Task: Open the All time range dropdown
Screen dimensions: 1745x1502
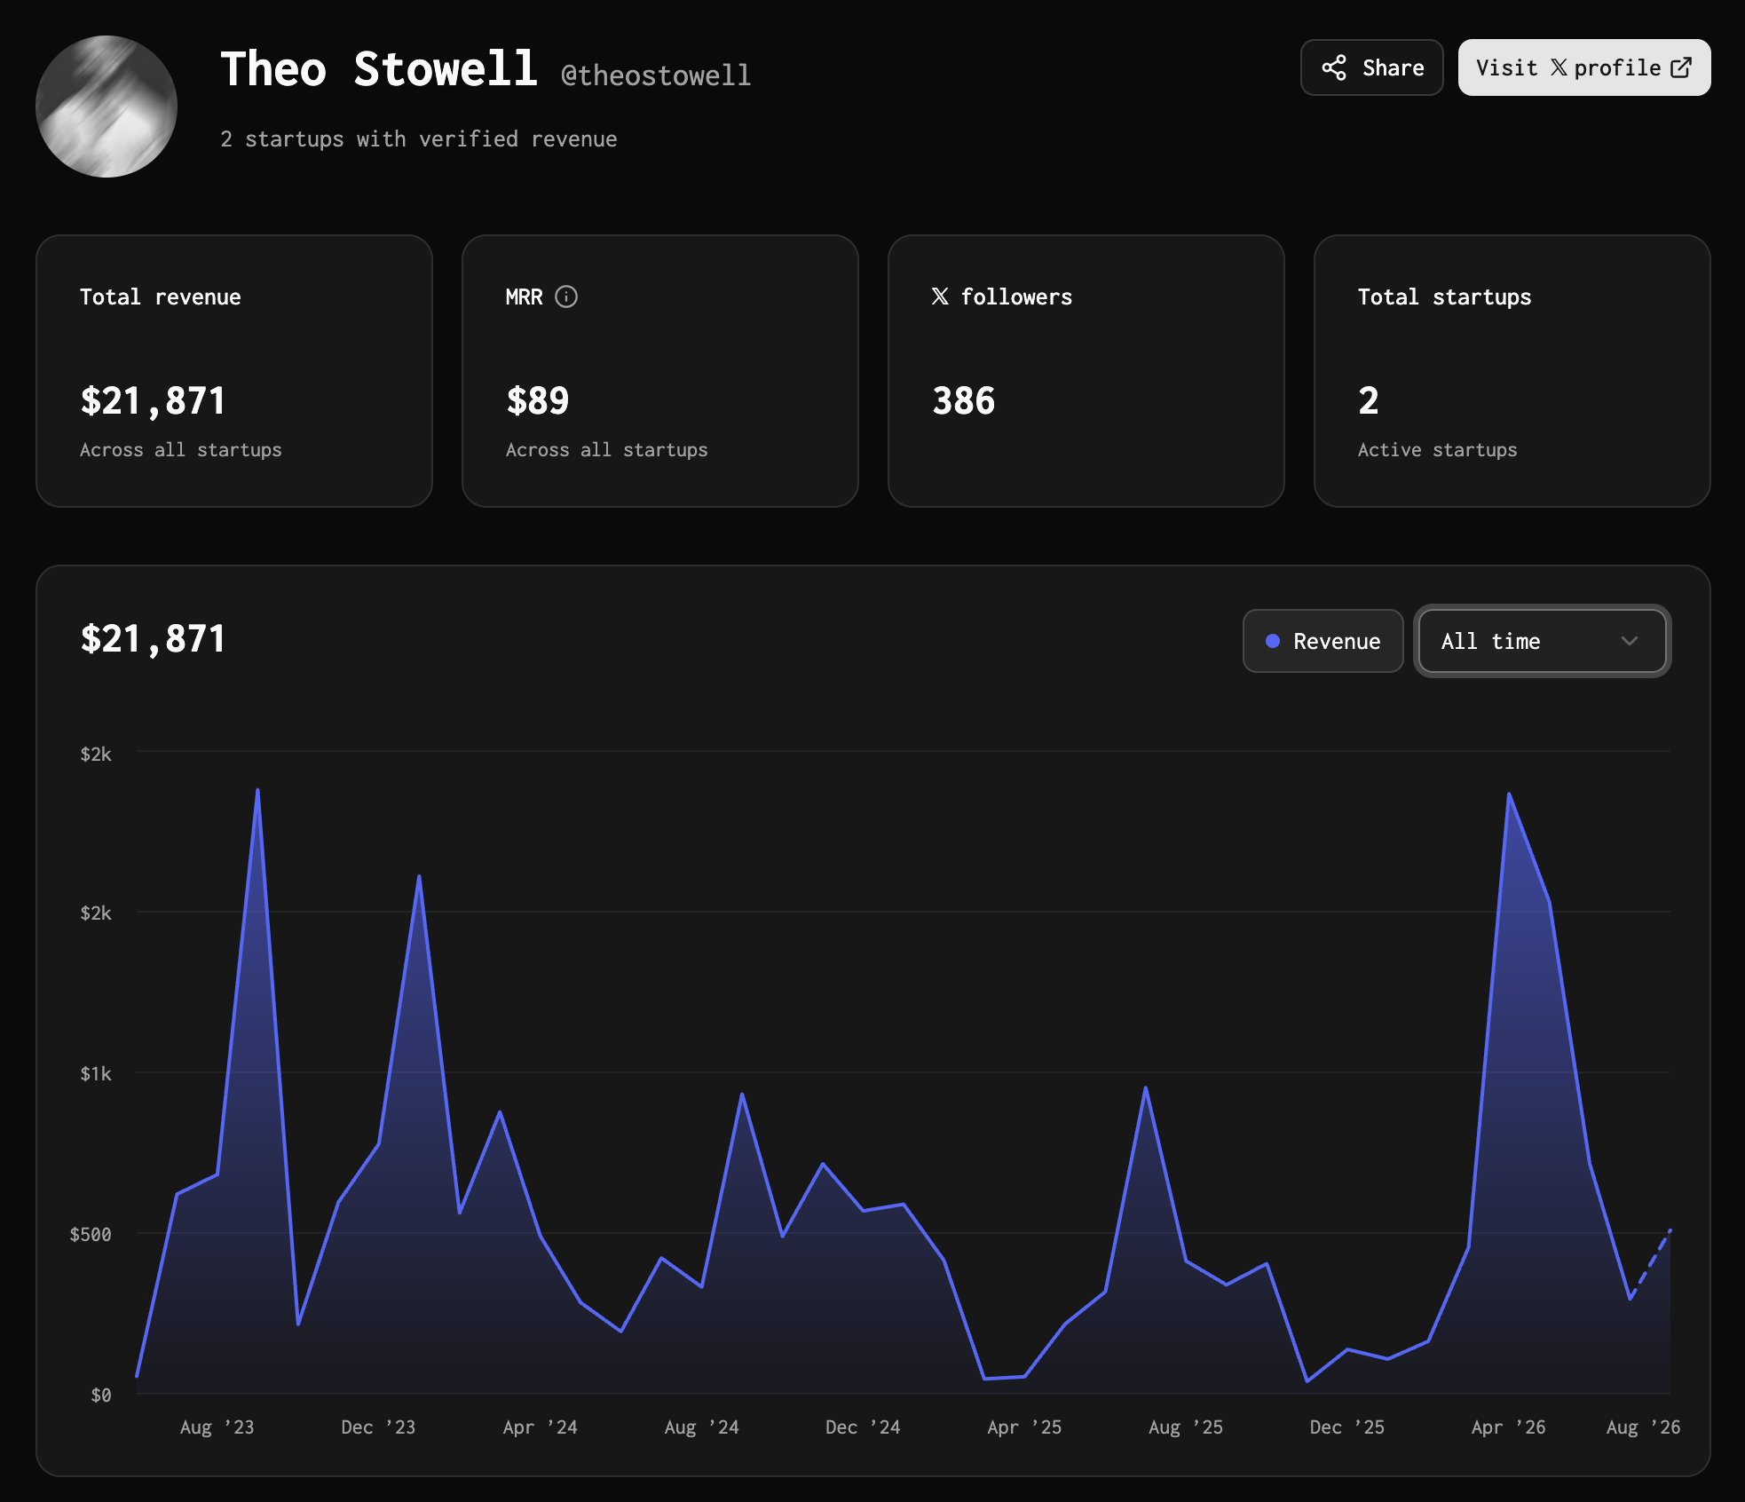Action: [x=1542, y=641]
